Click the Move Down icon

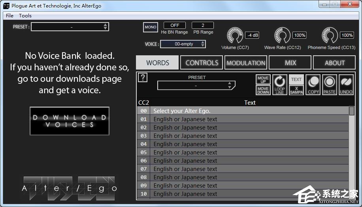click(263, 90)
